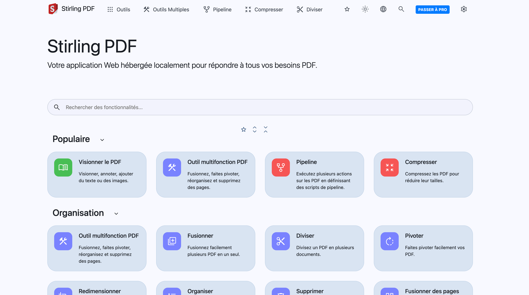Click the Fusionner merge icon

(172, 241)
